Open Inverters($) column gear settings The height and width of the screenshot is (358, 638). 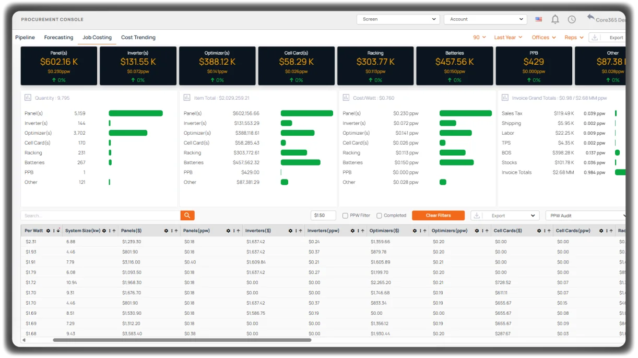click(x=290, y=231)
